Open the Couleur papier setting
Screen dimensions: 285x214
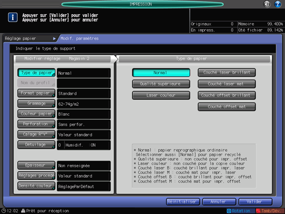click(x=36, y=114)
